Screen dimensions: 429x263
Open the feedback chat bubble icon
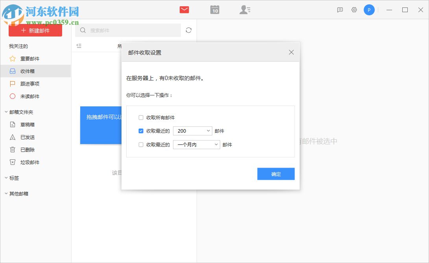click(339, 10)
